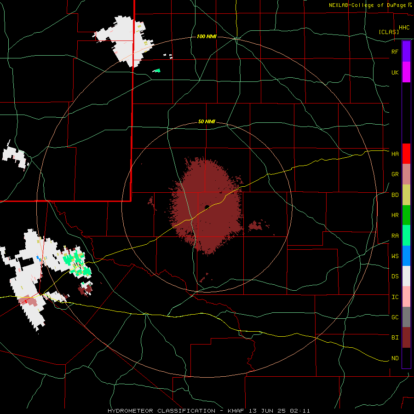Click the WS blue legend swatch
414x414 pixels.
pyautogui.click(x=406, y=256)
